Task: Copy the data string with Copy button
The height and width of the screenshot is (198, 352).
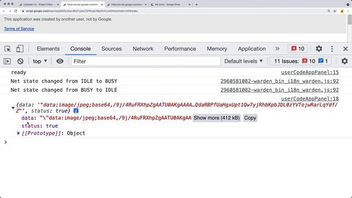Action: coord(250,118)
